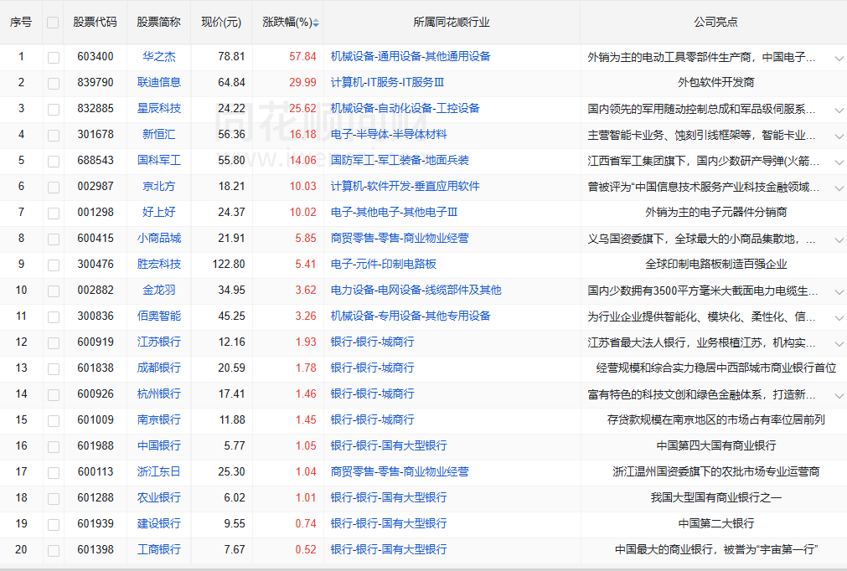847x571 pixels.
Task: Open stock link 建设银行
Action: point(159,523)
